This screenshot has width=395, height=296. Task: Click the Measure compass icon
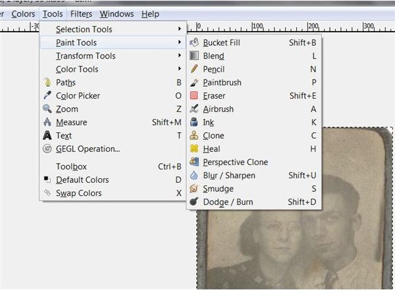47,122
